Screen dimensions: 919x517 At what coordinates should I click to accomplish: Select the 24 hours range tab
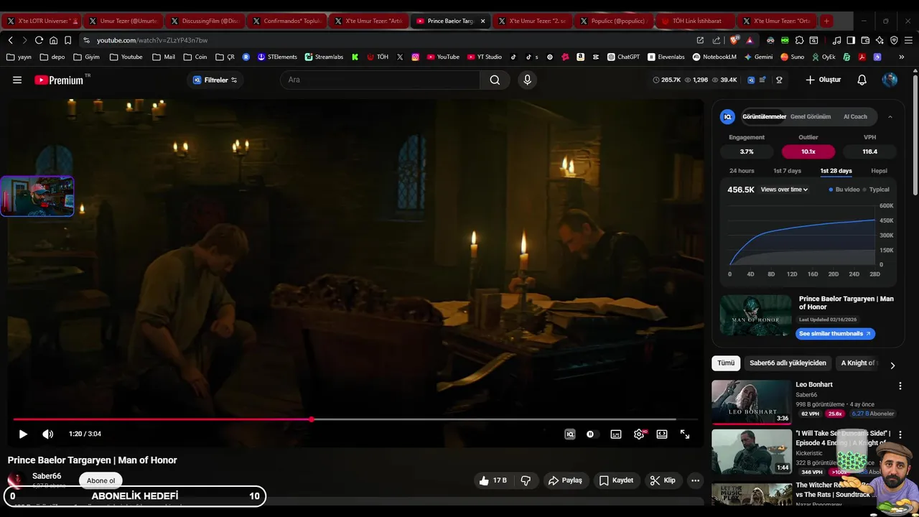742,171
